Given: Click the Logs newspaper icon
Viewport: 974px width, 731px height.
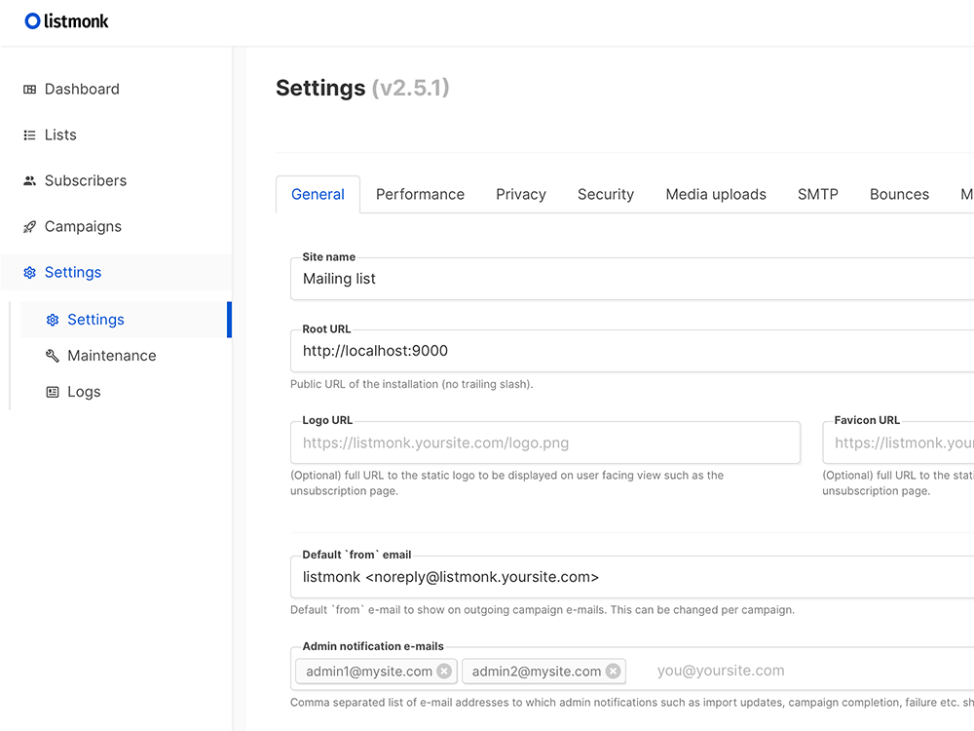Looking at the screenshot, I should pos(53,392).
